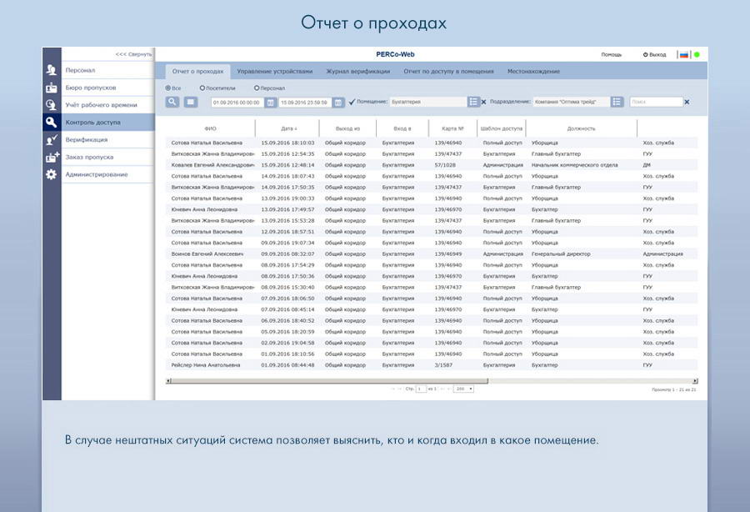
Task: Select the Все radio button
Action: [168, 88]
